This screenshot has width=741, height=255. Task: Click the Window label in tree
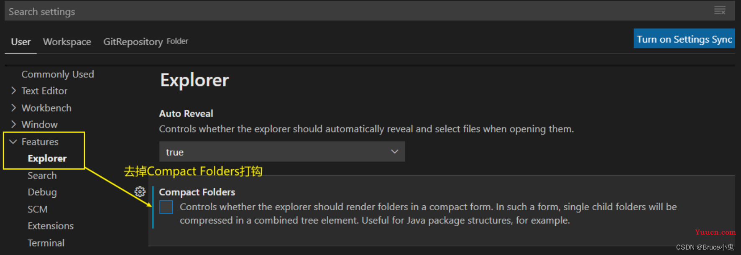[40, 125]
